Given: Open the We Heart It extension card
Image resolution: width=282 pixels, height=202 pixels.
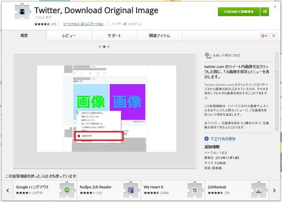Looking at the screenshot, I should (173, 190).
